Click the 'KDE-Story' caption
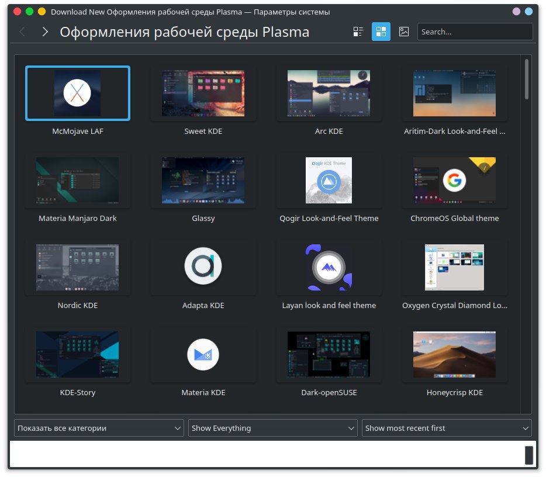 coord(78,392)
